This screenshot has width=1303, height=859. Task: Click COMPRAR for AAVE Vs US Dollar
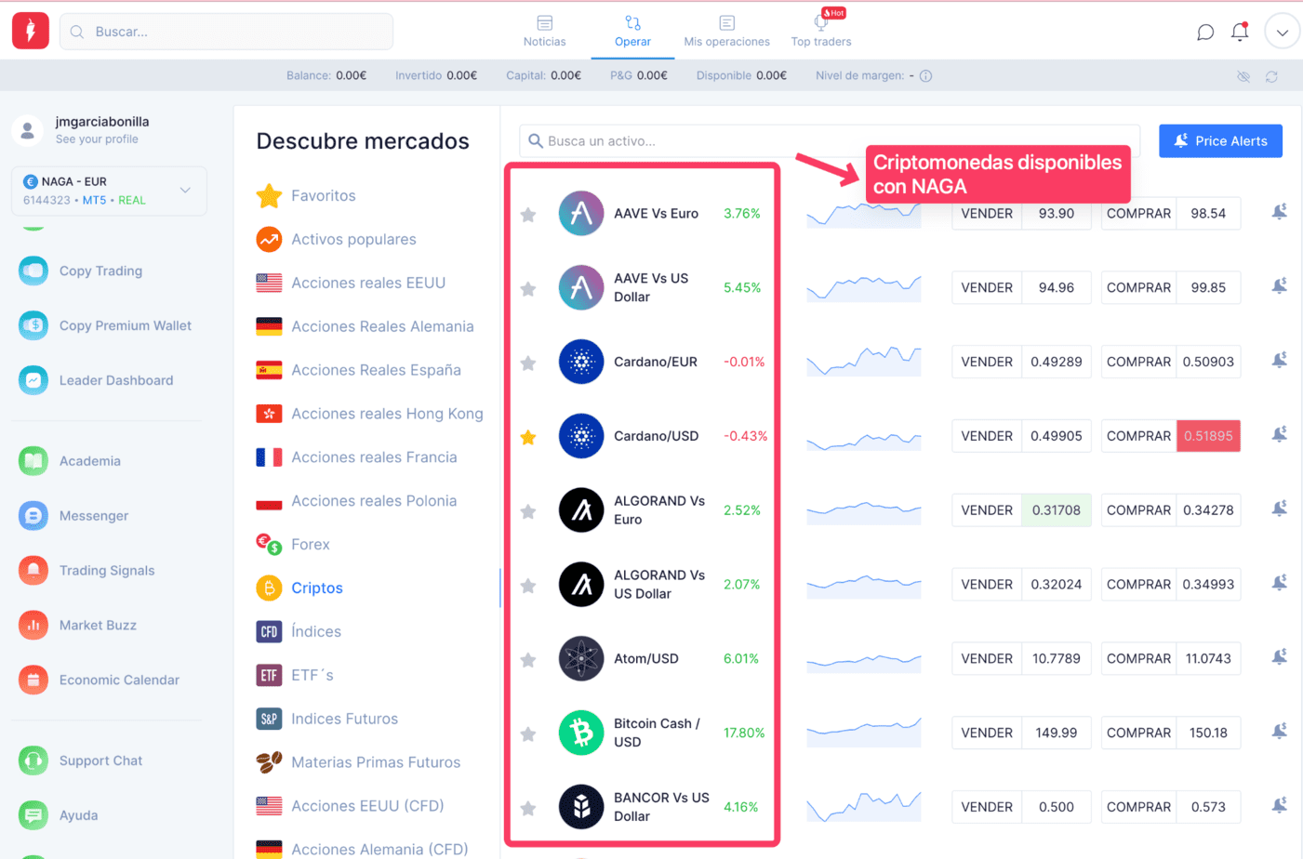click(1138, 288)
